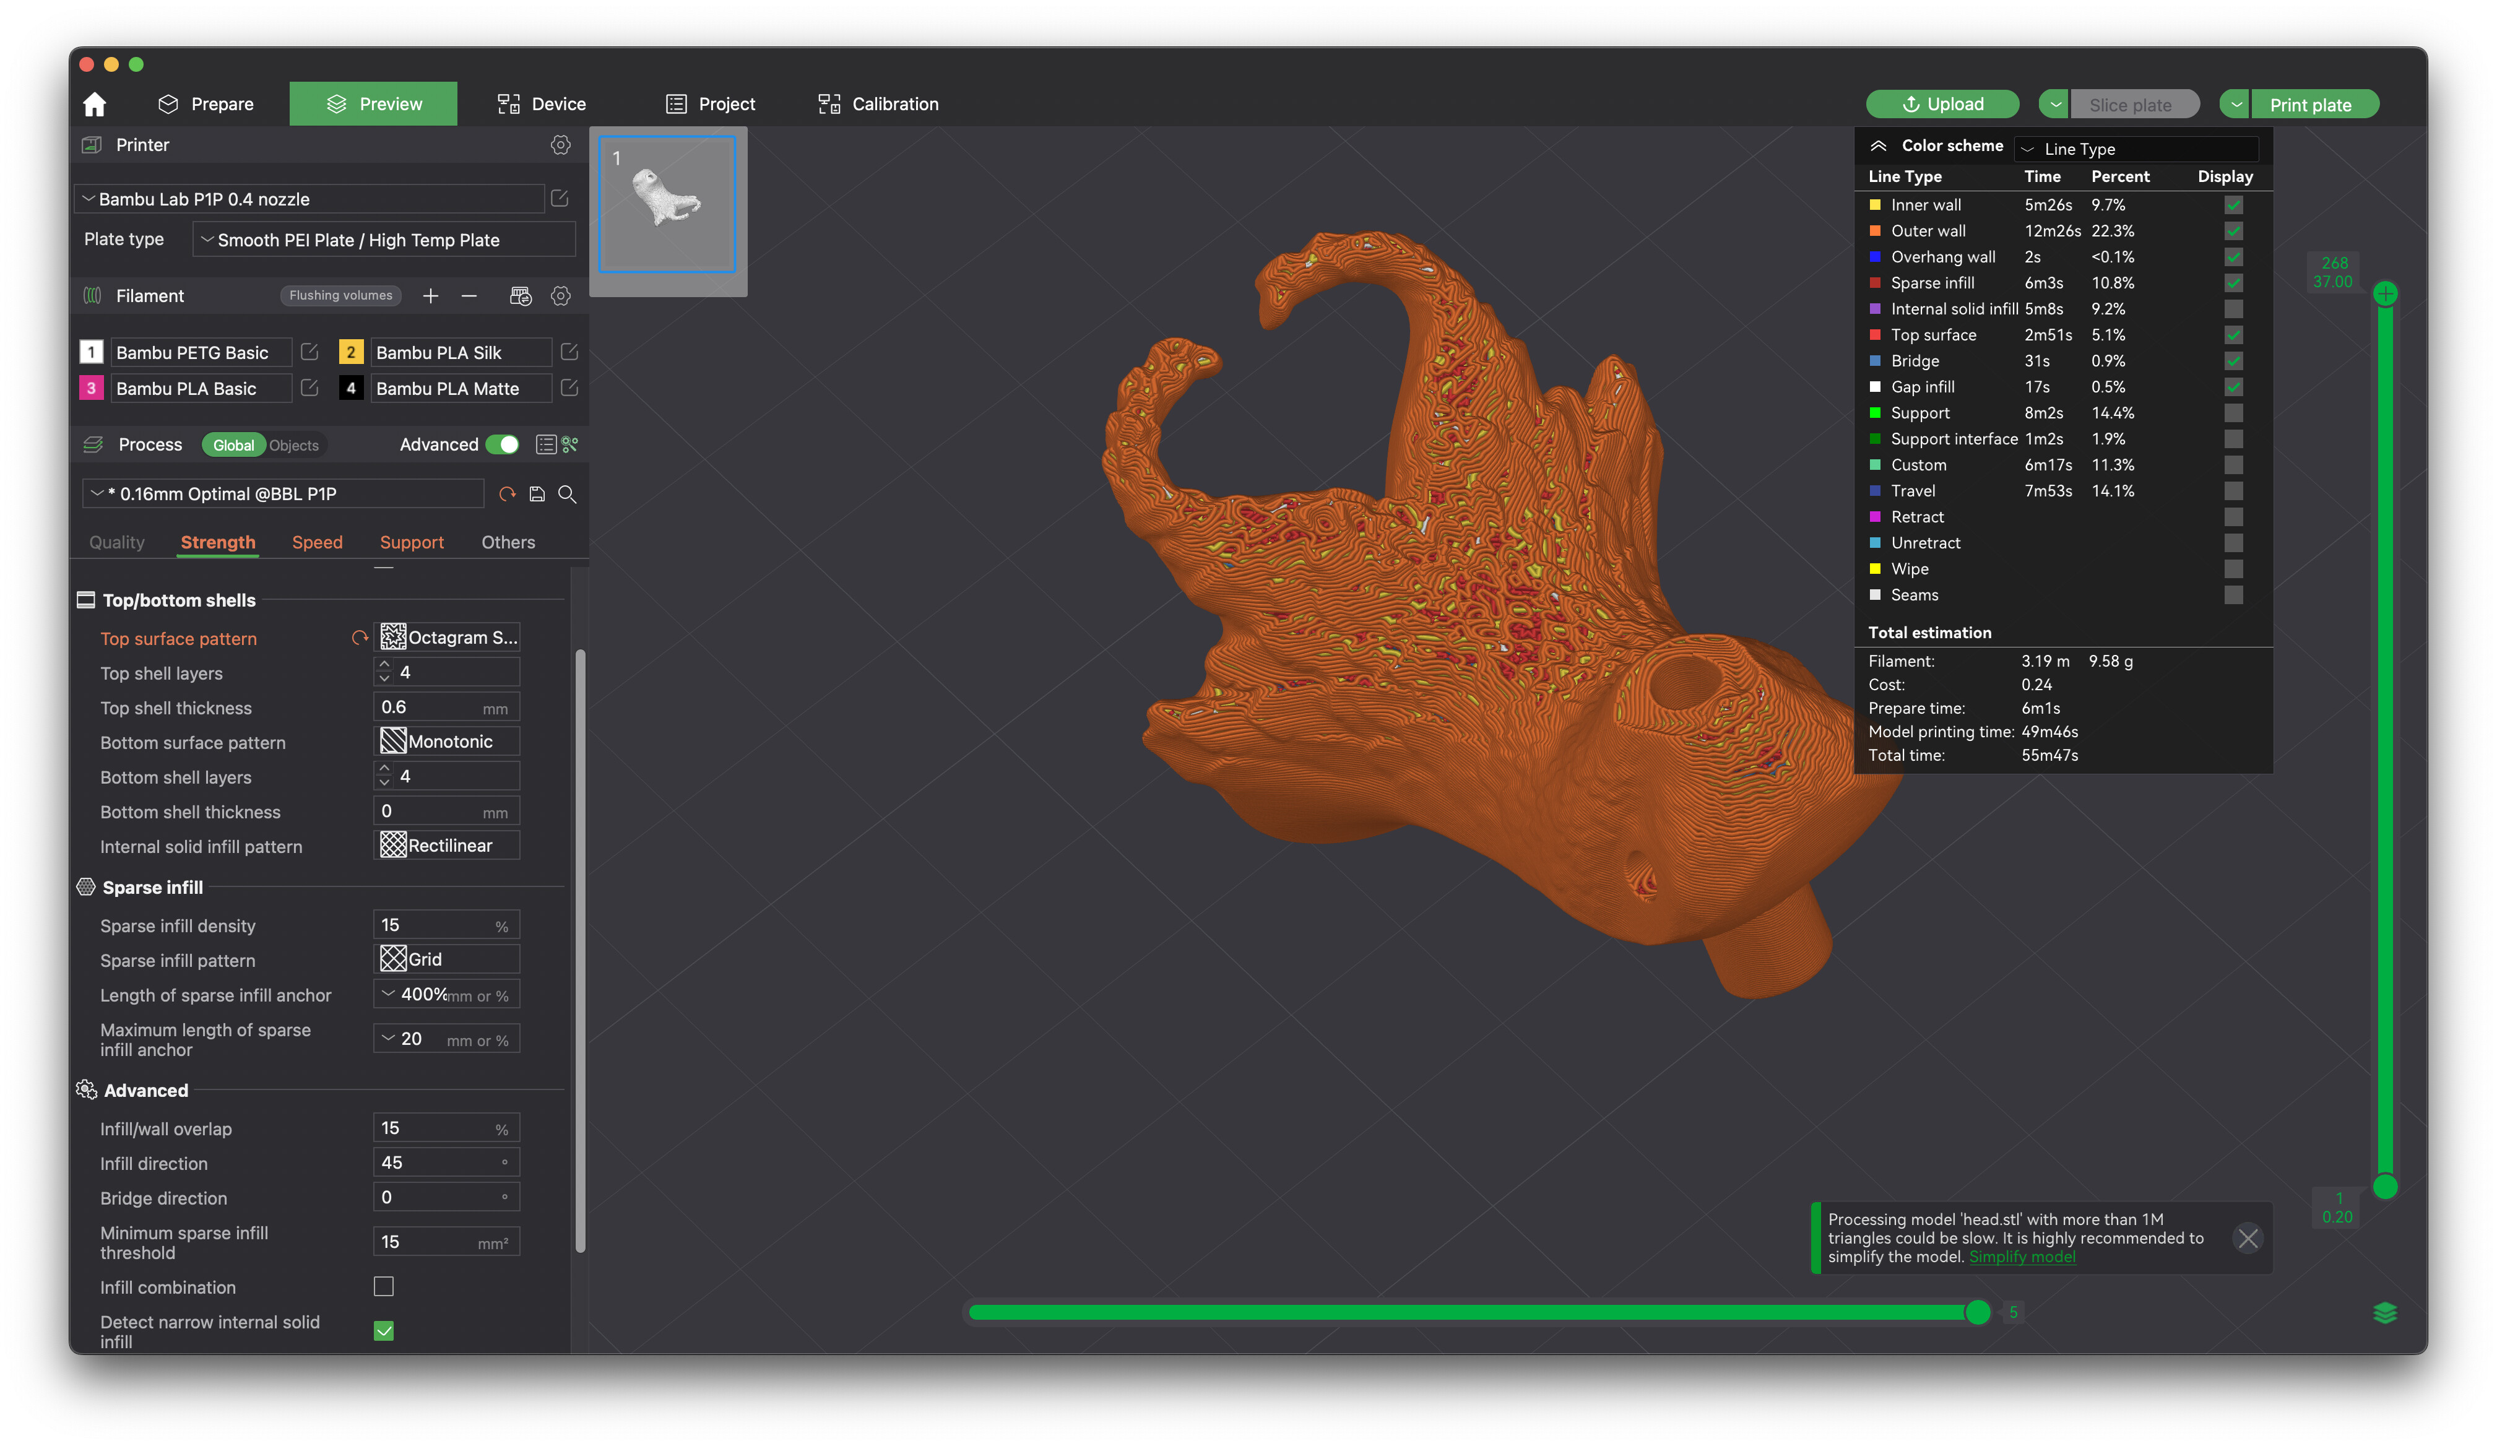
Task: Reset Top surface pattern to default
Action: (360, 638)
